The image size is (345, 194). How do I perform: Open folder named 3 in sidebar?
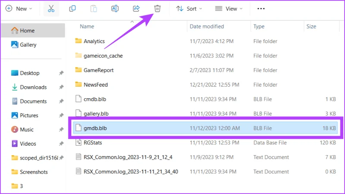17,186
